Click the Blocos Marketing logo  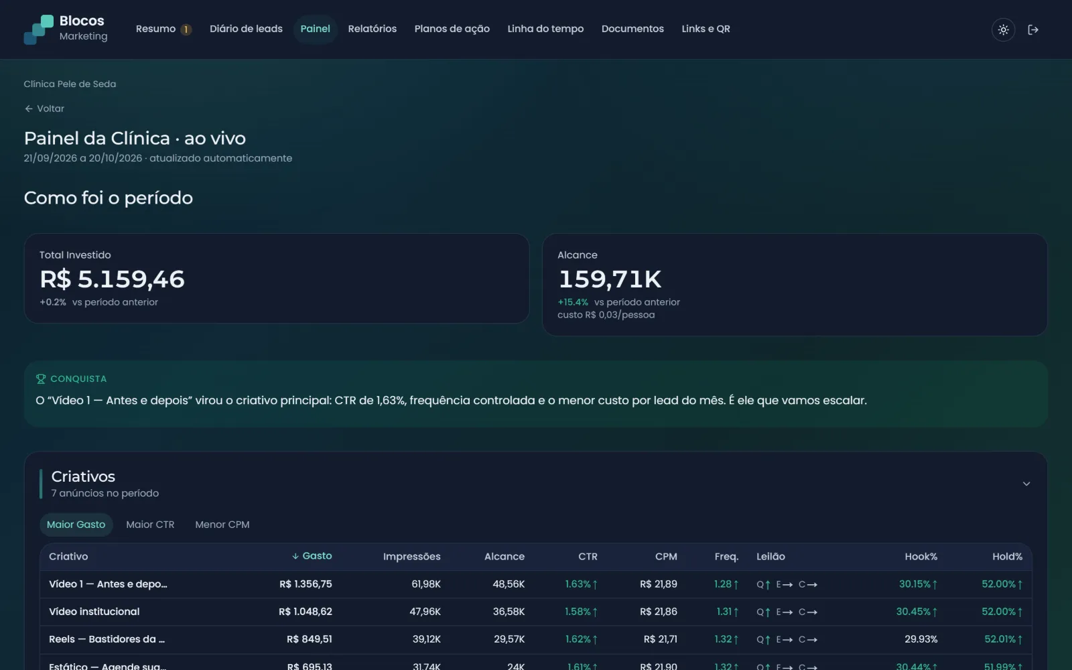66,29
